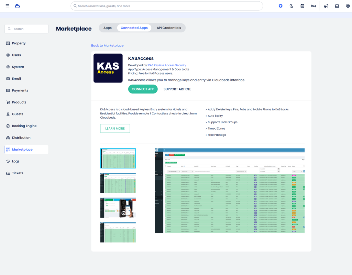Open the calendar icon in the top bar
352x275 pixels.
tap(302, 6)
